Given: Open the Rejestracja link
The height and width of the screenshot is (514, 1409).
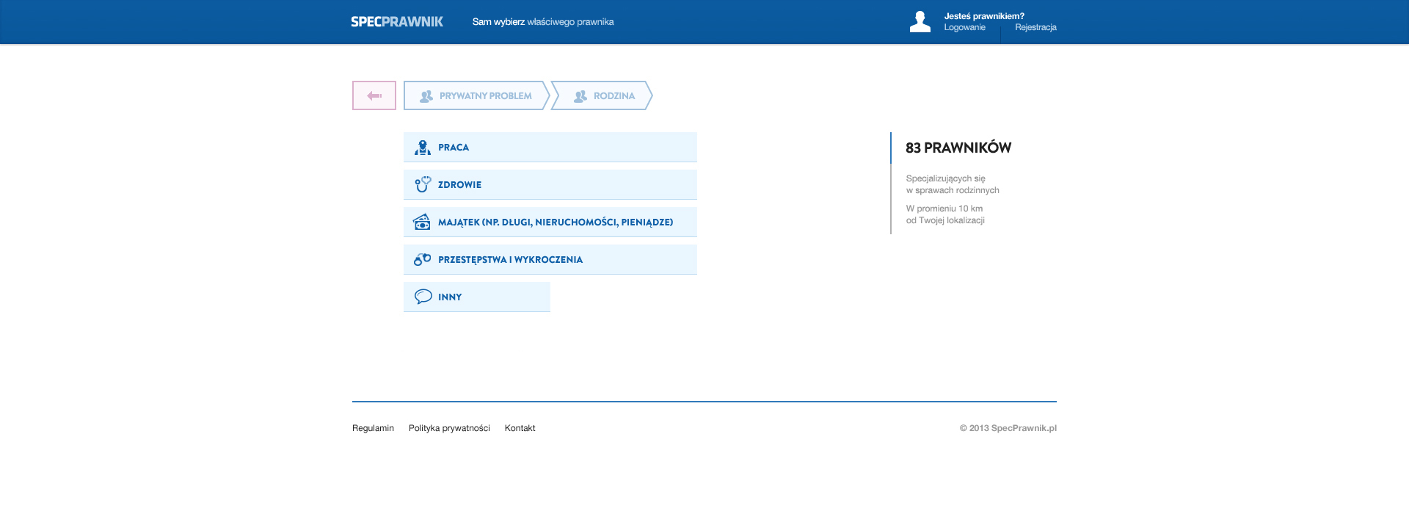Looking at the screenshot, I should (1035, 27).
